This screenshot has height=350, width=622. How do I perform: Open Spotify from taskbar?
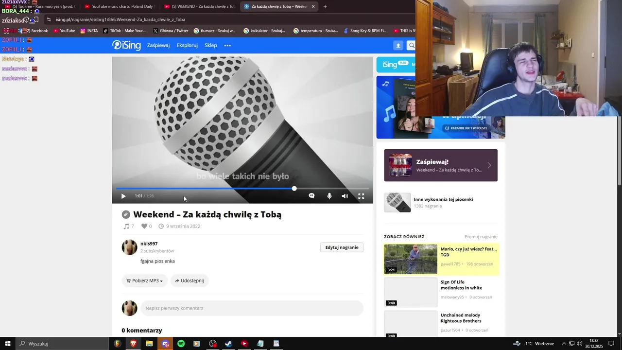pyautogui.click(x=181, y=344)
